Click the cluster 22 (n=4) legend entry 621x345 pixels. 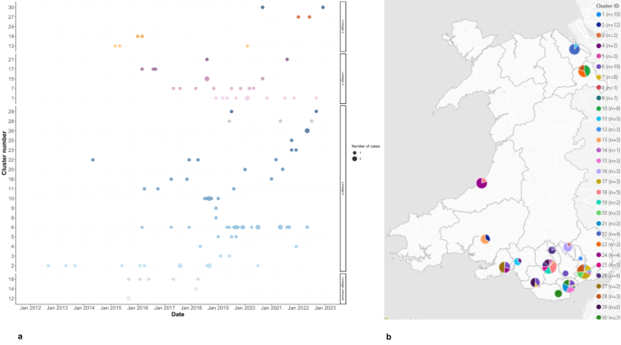point(608,234)
